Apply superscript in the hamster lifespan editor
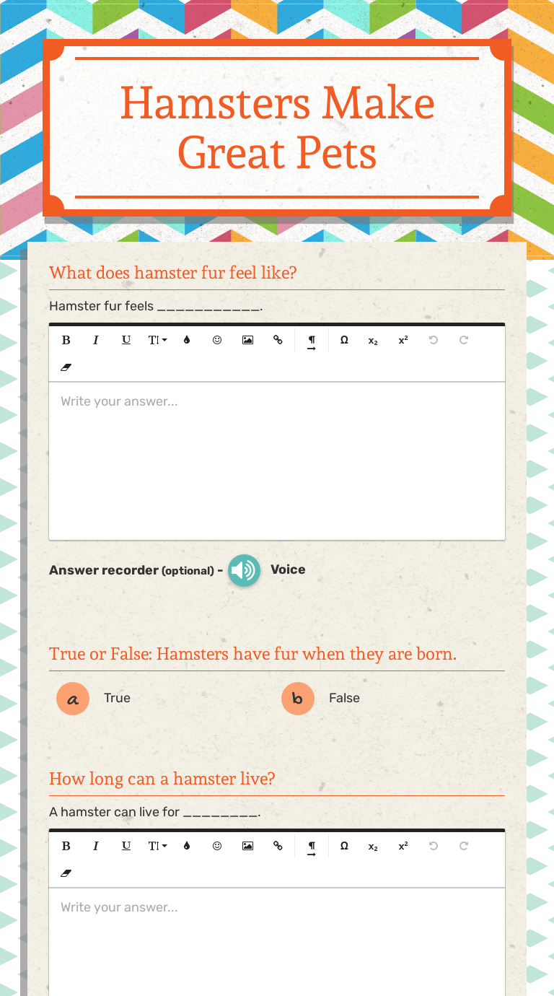554x996 pixels. 403,846
